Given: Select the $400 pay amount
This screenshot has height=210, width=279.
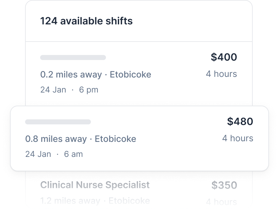Looking at the screenshot, I should pyautogui.click(x=224, y=57).
